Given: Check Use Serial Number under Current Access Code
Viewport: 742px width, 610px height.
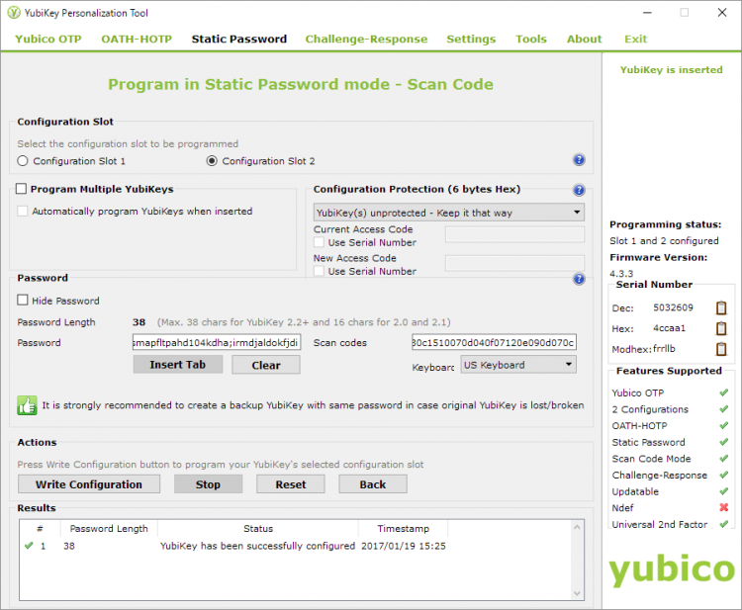Looking at the screenshot, I should 320,242.
